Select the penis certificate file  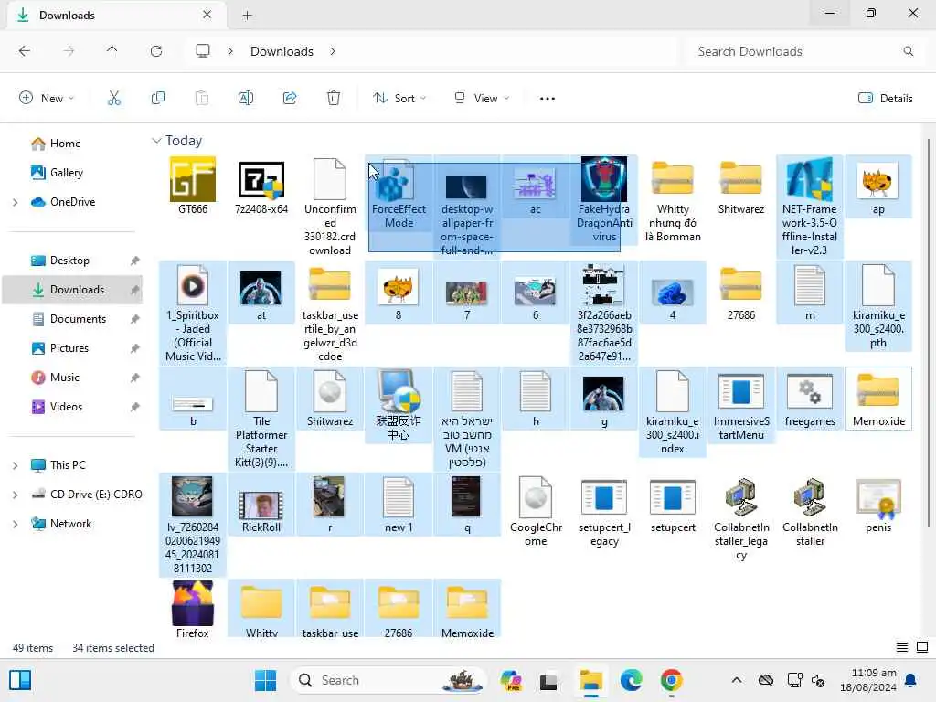point(878,498)
